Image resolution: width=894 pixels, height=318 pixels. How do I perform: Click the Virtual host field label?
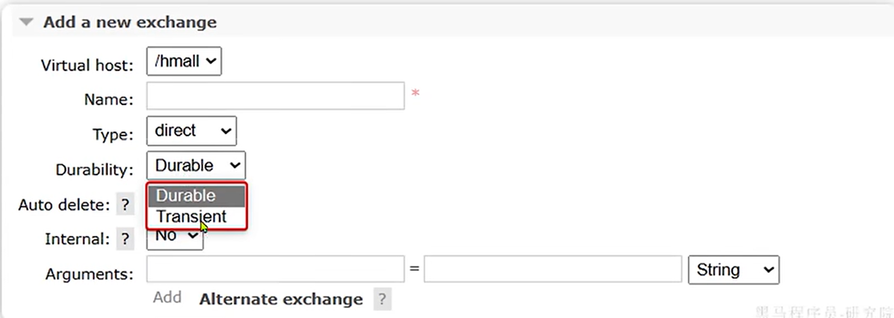coord(87,66)
